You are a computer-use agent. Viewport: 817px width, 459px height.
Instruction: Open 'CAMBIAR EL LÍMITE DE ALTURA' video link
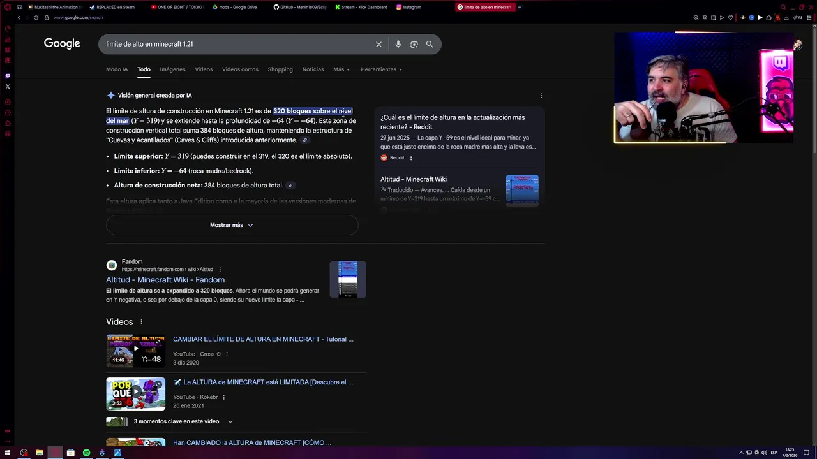click(263, 339)
